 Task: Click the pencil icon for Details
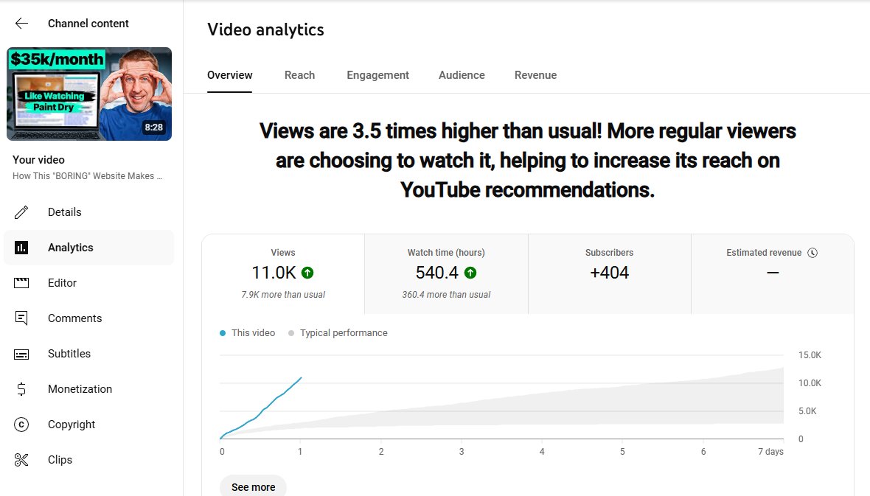coord(21,212)
